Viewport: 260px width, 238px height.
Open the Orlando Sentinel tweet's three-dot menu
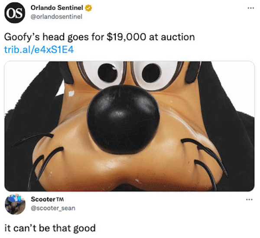[251, 8]
